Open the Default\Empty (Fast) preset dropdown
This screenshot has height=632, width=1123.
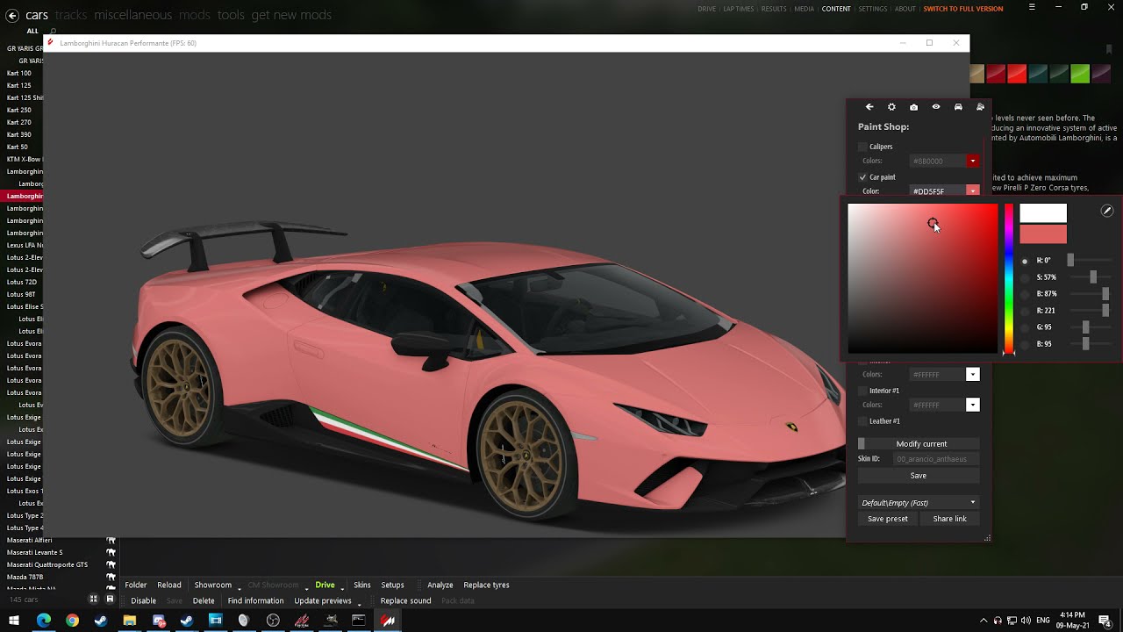919,503
